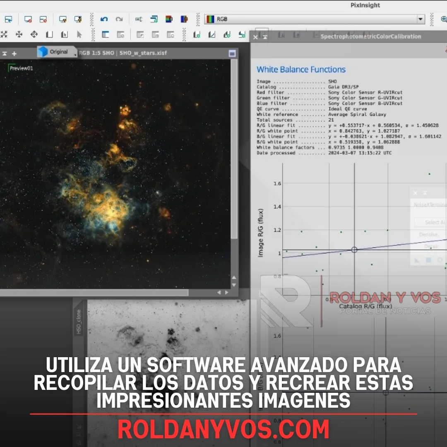Click the Preview01 label on the image
Viewport: 447px width, 447px height.
[22, 68]
